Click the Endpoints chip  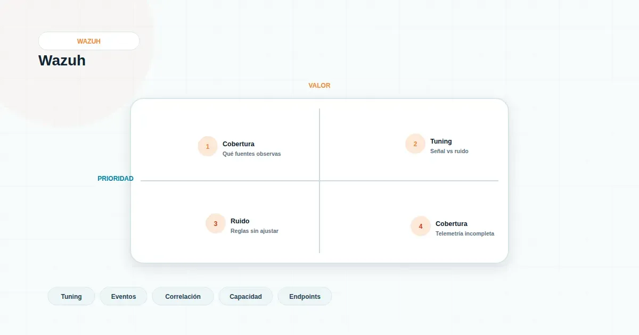point(305,296)
